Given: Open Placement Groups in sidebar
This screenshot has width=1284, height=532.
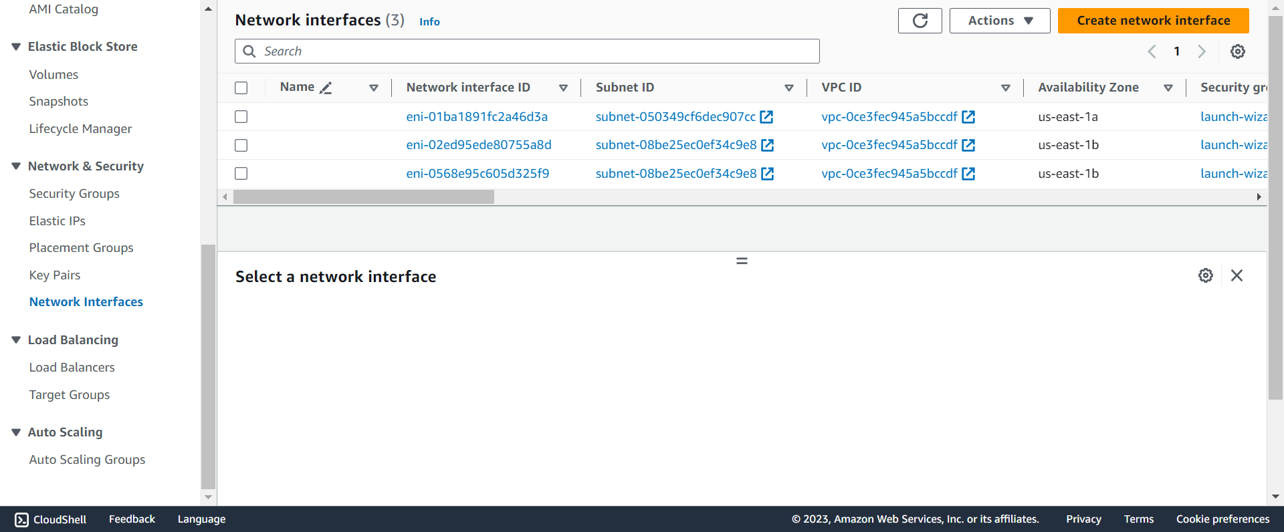Looking at the screenshot, I should click(82, 248).
